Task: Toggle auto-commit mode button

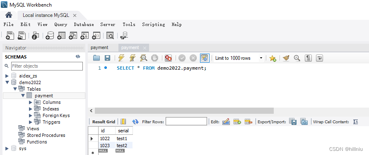Action: pos(205,58)
